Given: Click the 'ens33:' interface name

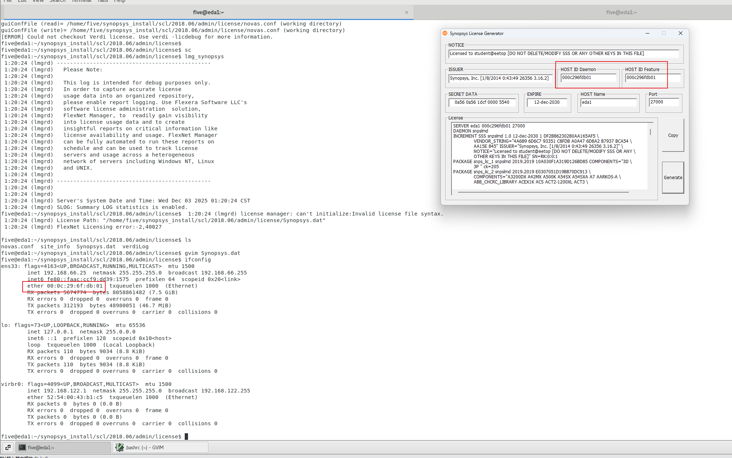Looking at the screenshot, I should click(11, 266).
